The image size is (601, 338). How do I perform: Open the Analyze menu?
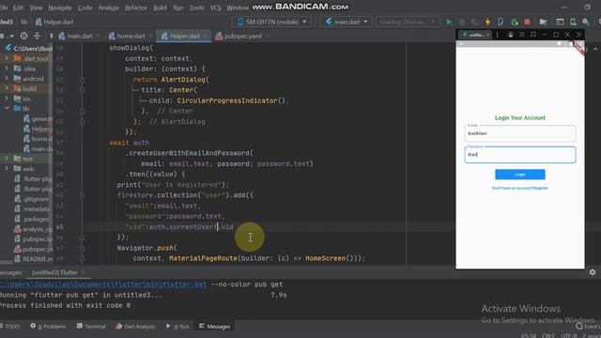109,8
